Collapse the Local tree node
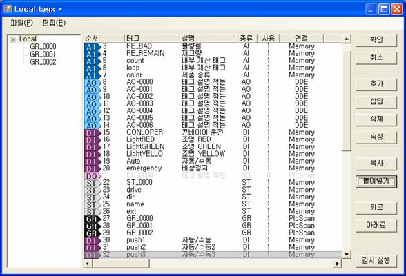The width and height of the screenshot is (406, 276). coord(13,40)
